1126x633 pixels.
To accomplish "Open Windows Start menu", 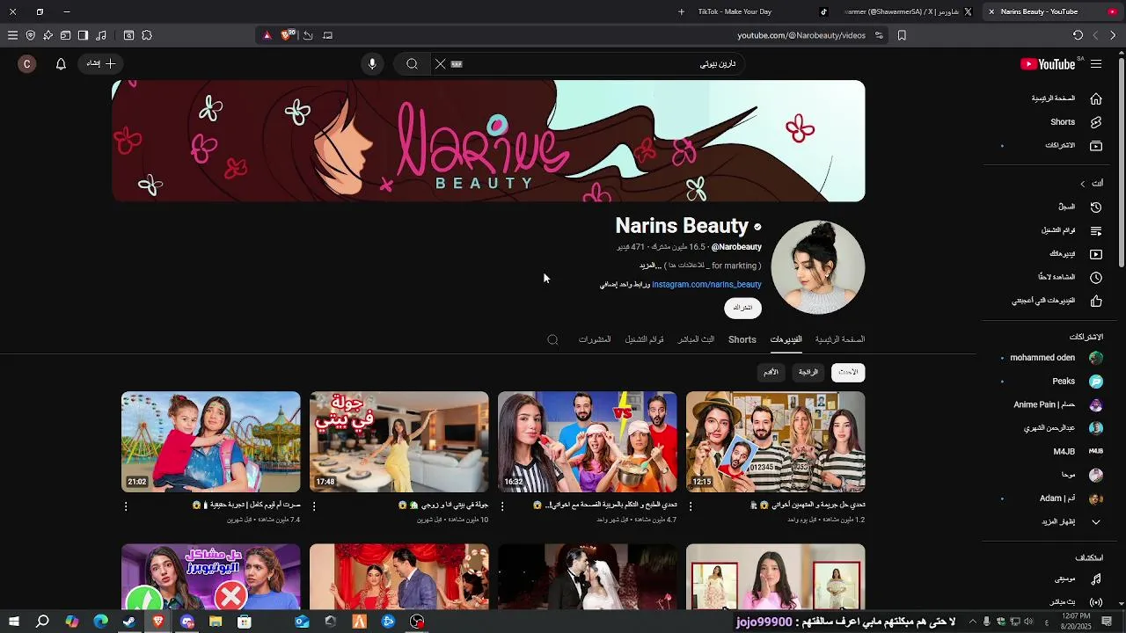I will pyautogui.click(x=14, y=622).
